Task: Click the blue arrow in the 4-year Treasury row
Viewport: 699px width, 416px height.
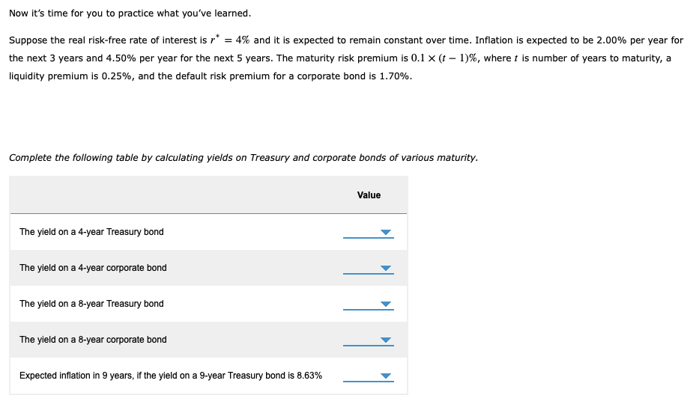Action: pyautogui.click(x=386, y=233)
